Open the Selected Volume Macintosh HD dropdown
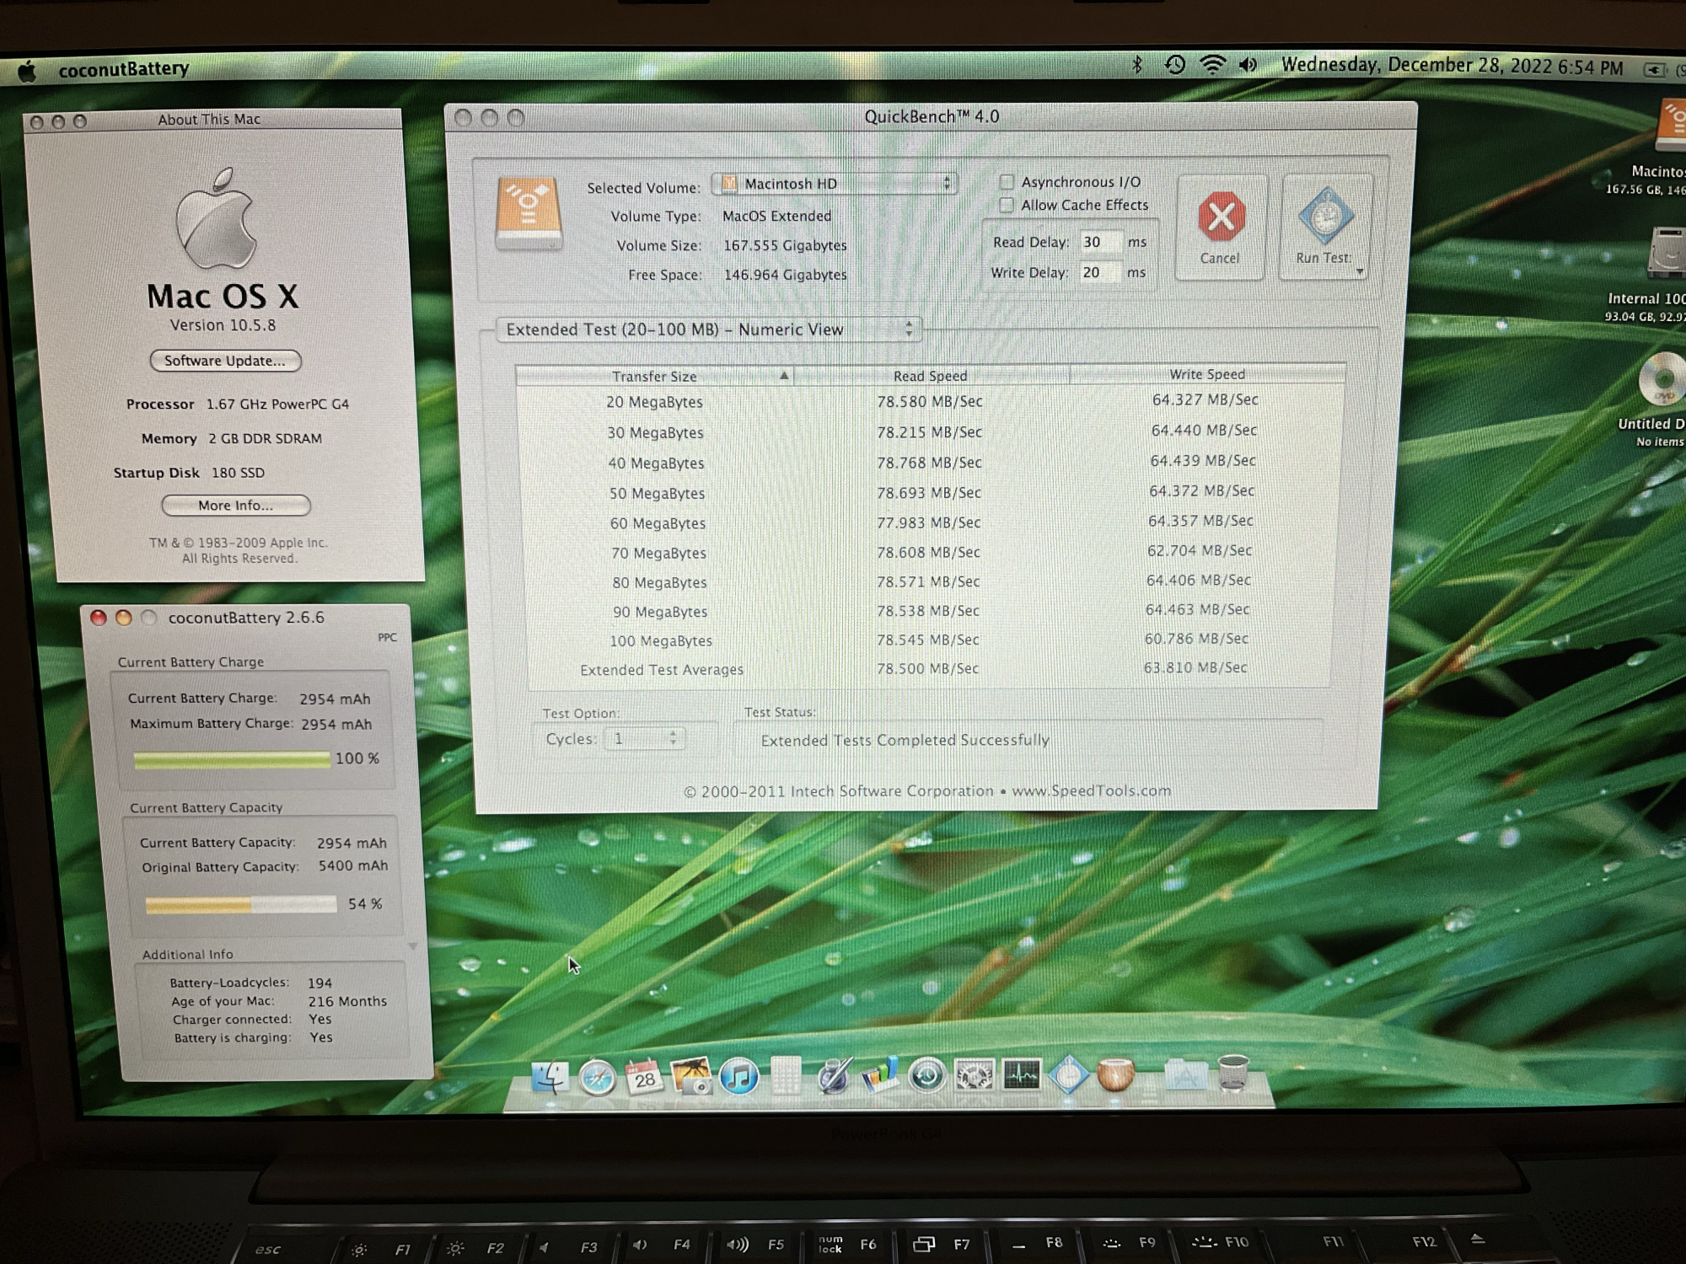1686x1264 pixels. [x=834, y=184]
